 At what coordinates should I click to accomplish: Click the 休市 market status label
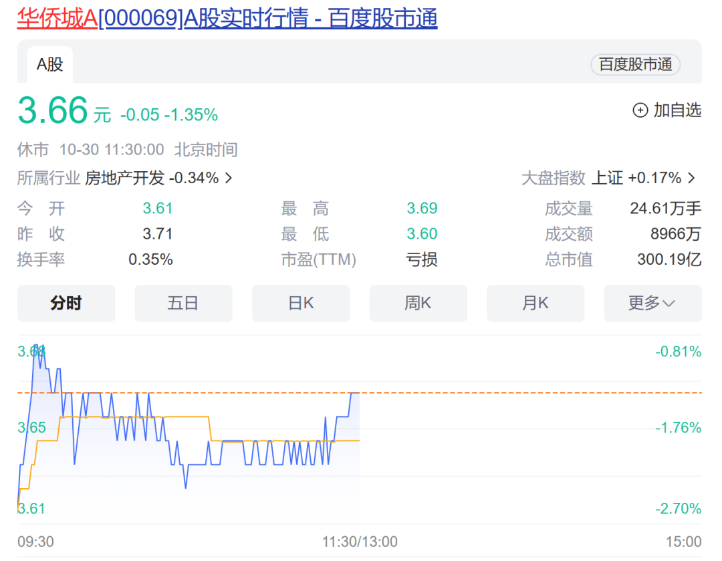tap(33, 150)
